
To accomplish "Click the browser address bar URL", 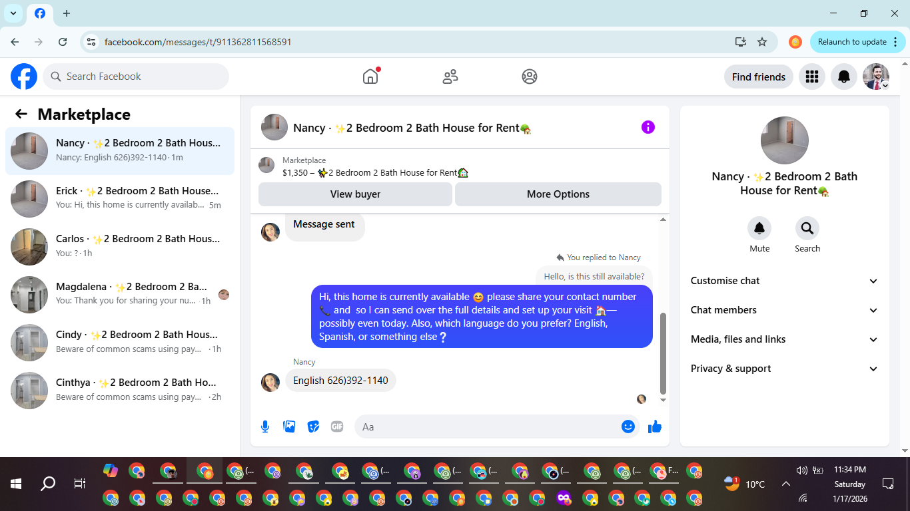I will [198, 42].
